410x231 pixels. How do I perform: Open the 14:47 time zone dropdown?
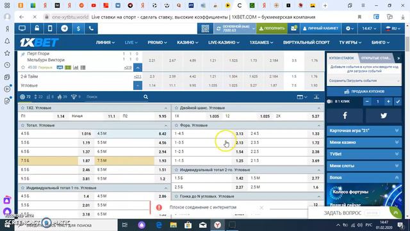pos(369,28)
